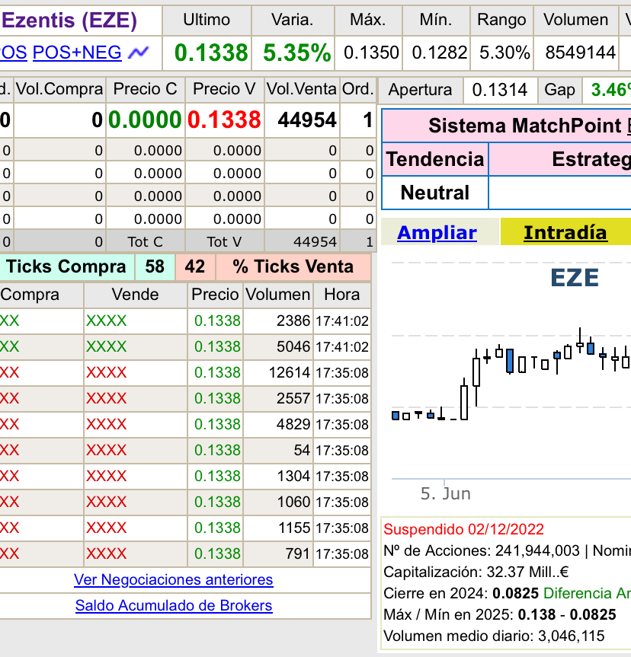
Task: Click the Hora column header
Action: [x=342, y=295]
